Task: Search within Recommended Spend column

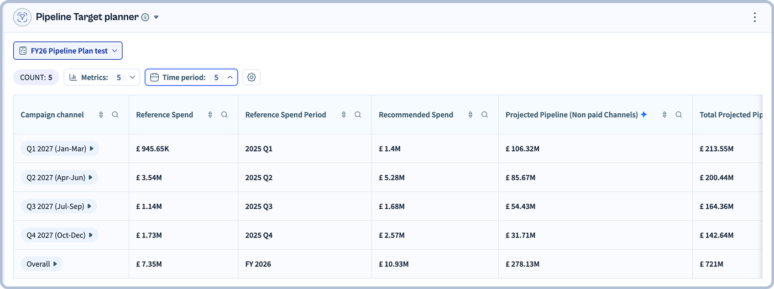Action: pos(484,115)
